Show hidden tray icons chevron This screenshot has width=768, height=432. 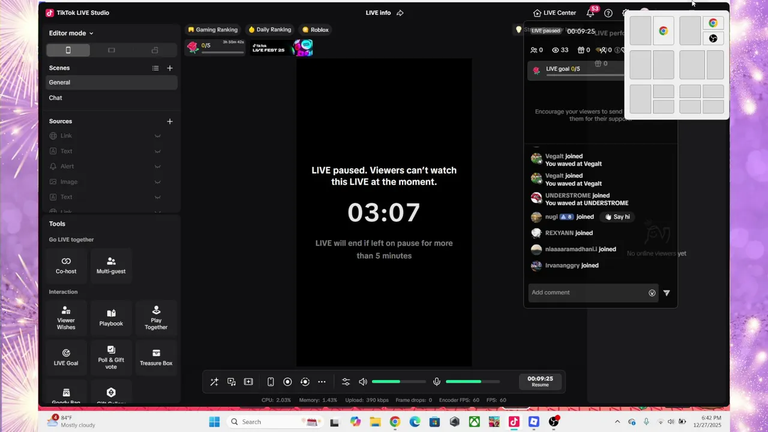[x=617, y=422]
